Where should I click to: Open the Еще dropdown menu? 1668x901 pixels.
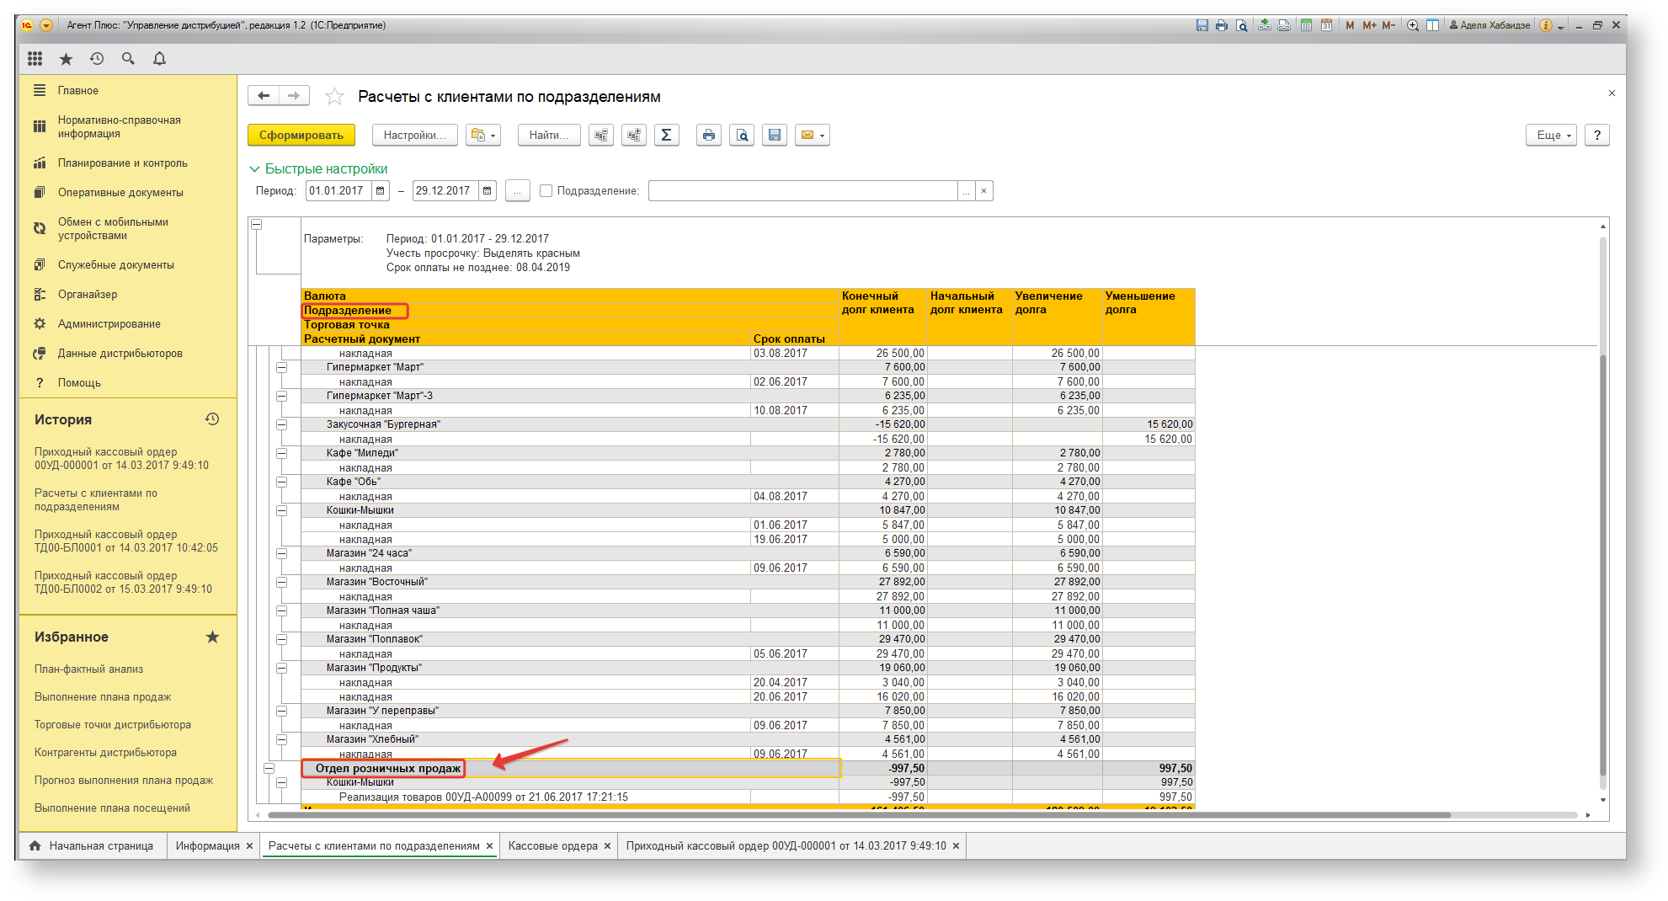pyautogui.click(x=1551, y=135)
